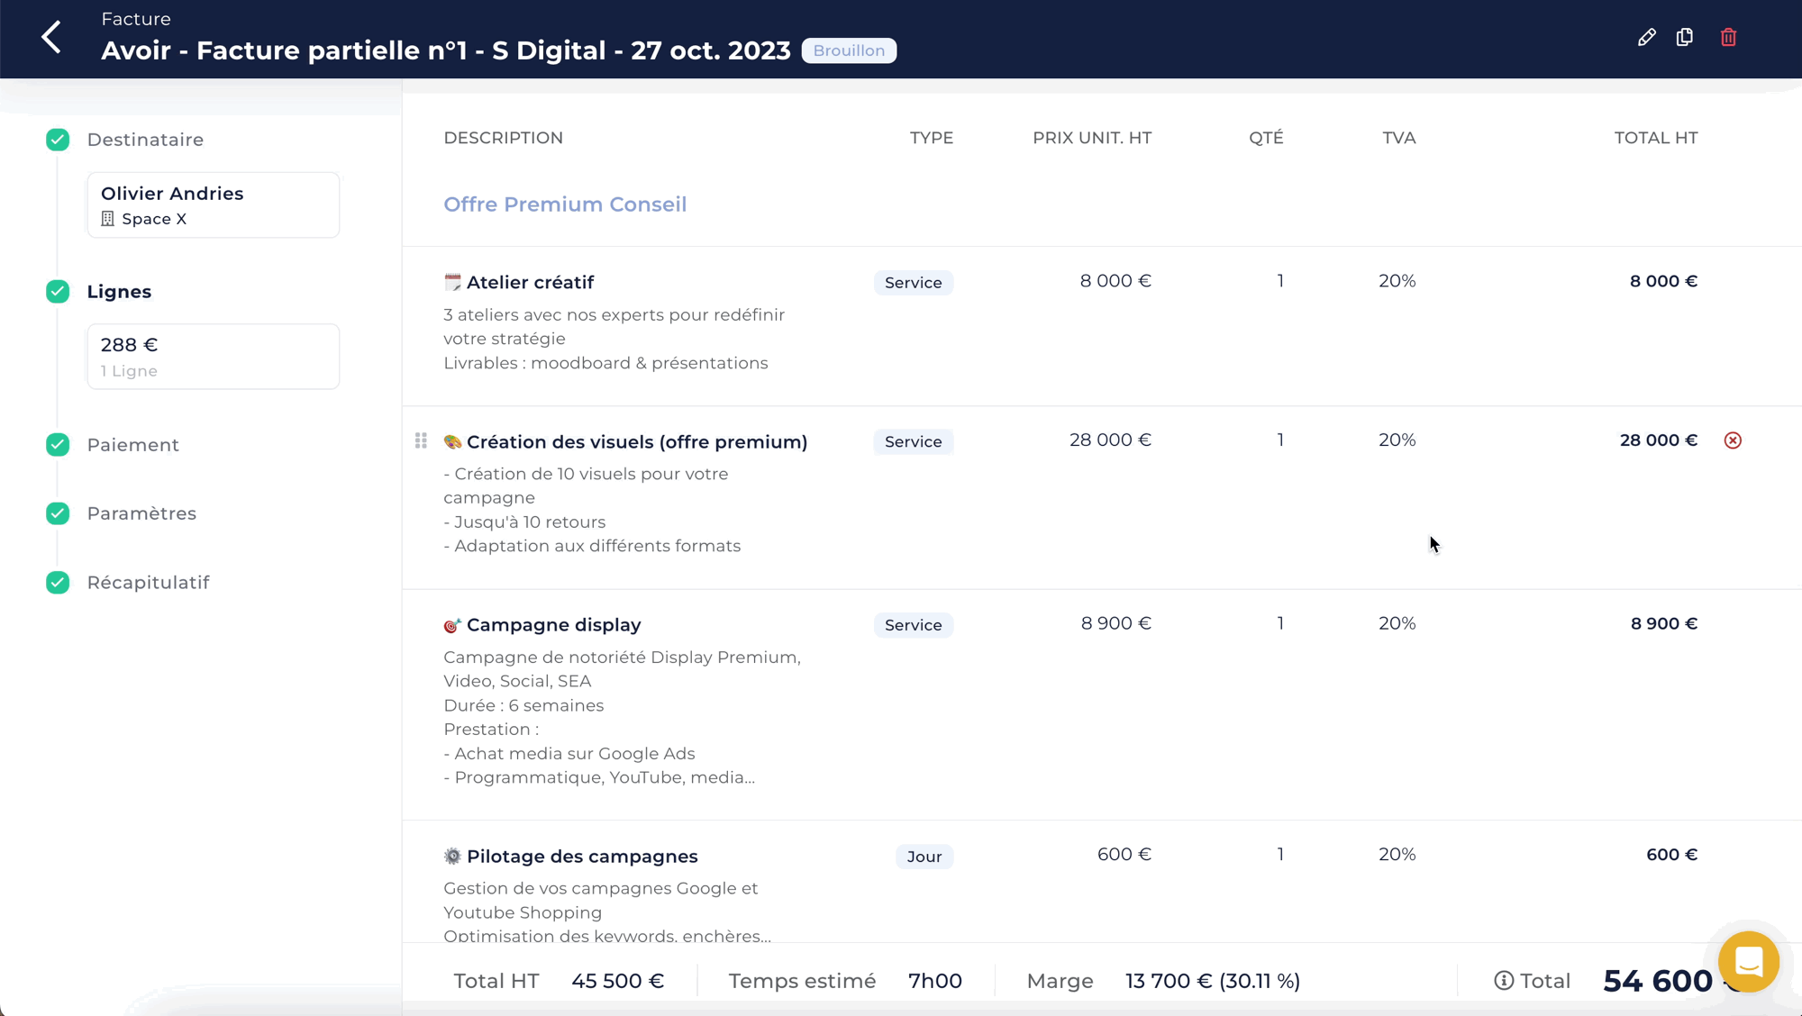Screen dimensions: 1802x1016
Task: Click the bold 28 000 € total HT
Action: [x=1659, y=440]
